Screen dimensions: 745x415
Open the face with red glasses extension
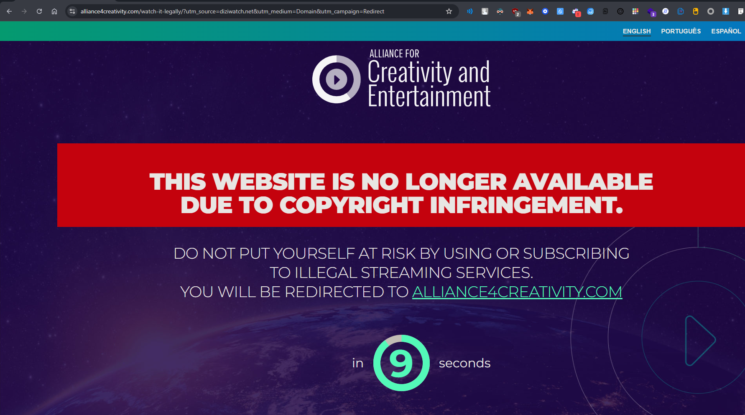(x=500, y=11)
